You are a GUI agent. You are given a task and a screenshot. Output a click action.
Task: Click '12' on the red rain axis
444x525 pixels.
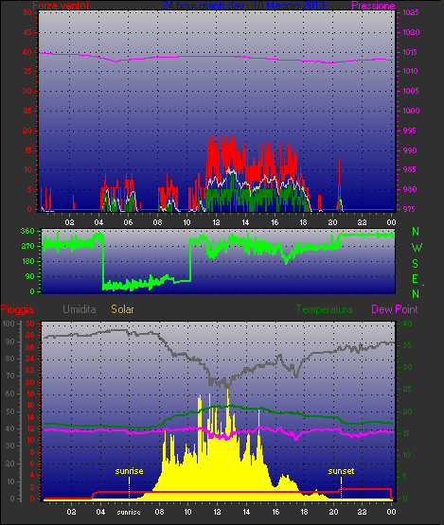point(30,429)
